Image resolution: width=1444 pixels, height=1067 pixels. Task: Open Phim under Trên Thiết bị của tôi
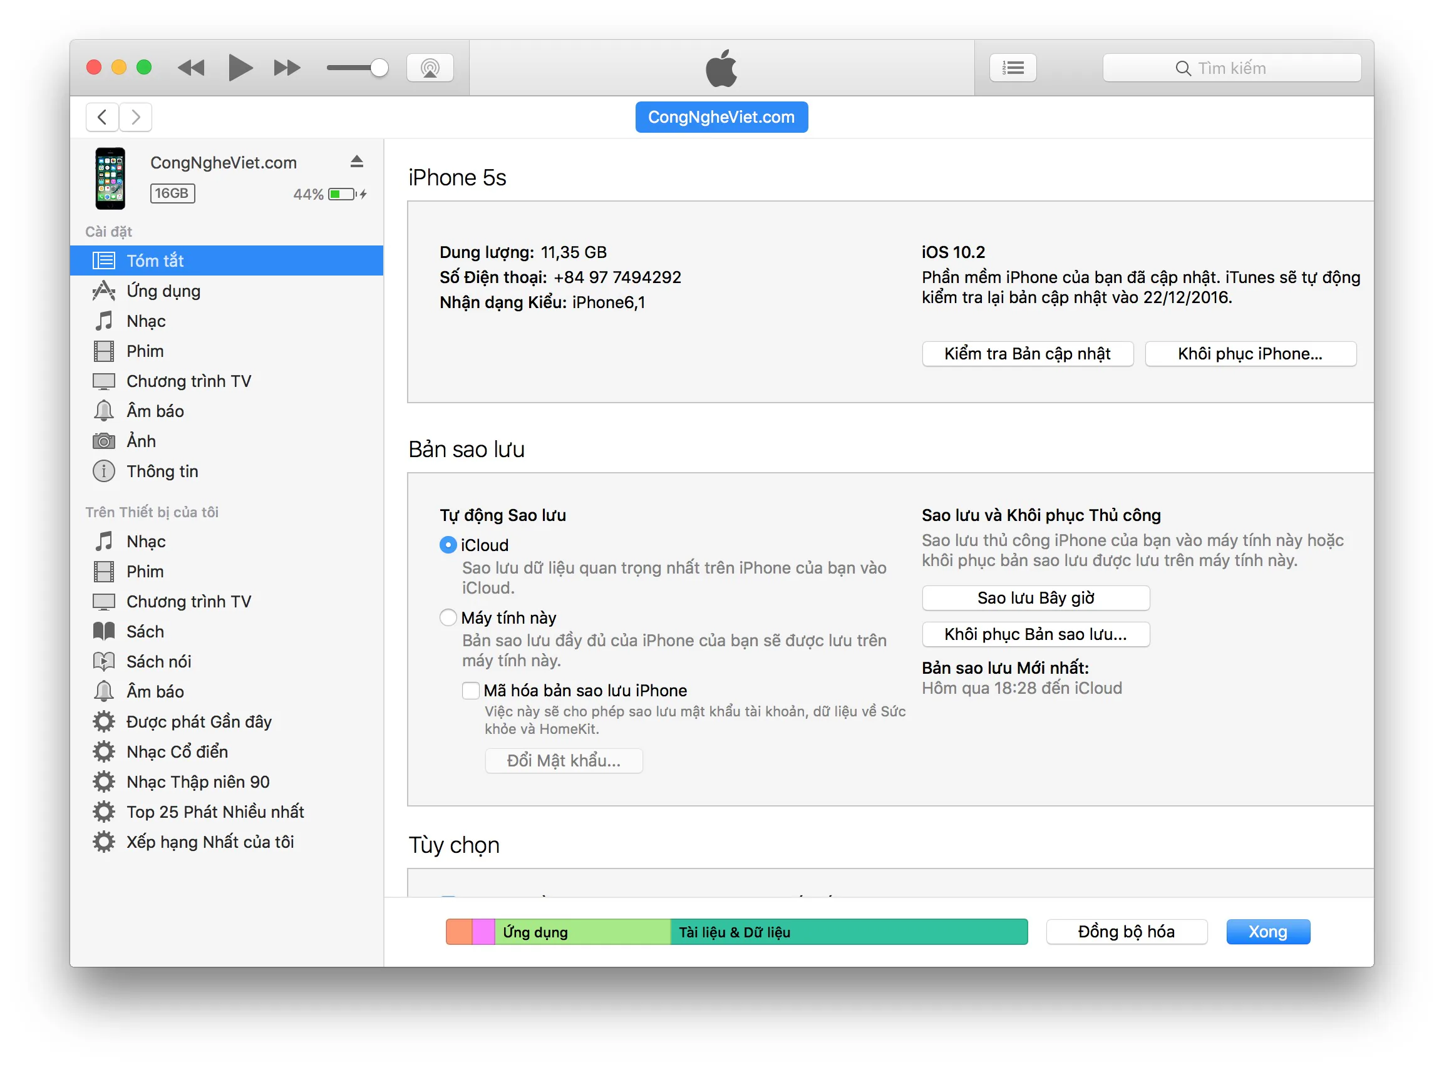click(227, 572)
